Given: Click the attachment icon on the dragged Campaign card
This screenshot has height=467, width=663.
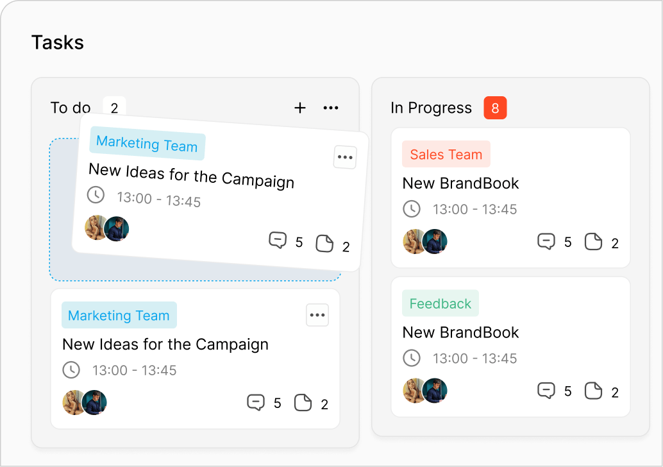Looking at the screenshot, I should 324,244.
